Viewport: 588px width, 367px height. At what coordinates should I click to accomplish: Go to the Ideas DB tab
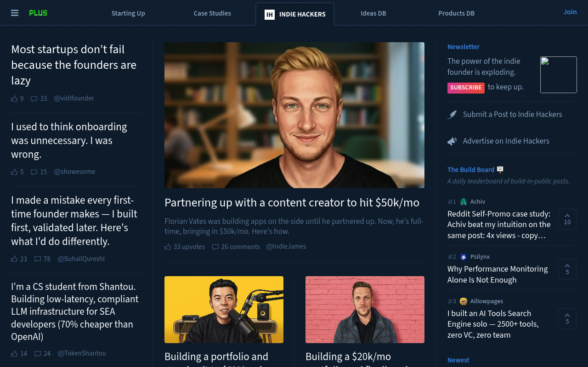(373, 13)
